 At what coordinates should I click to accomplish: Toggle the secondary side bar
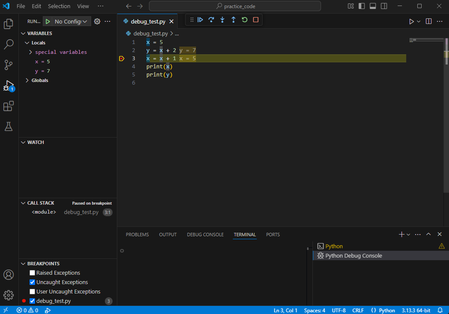[384, 6]
